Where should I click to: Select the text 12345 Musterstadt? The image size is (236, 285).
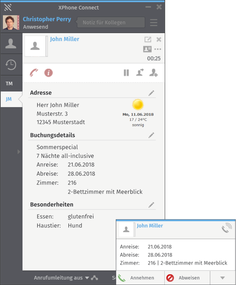61,122
